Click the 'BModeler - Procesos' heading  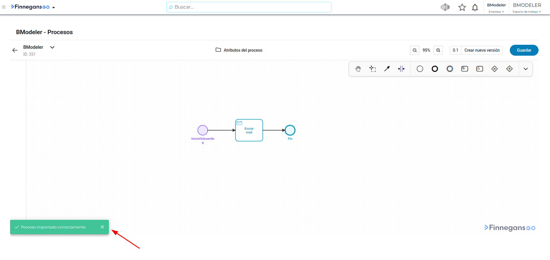tap(45, 32)
